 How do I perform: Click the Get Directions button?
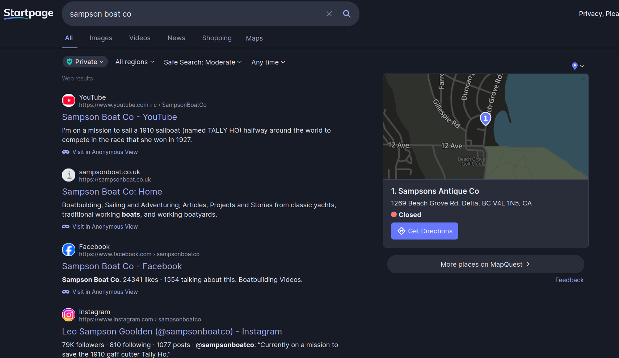[425, 231]
